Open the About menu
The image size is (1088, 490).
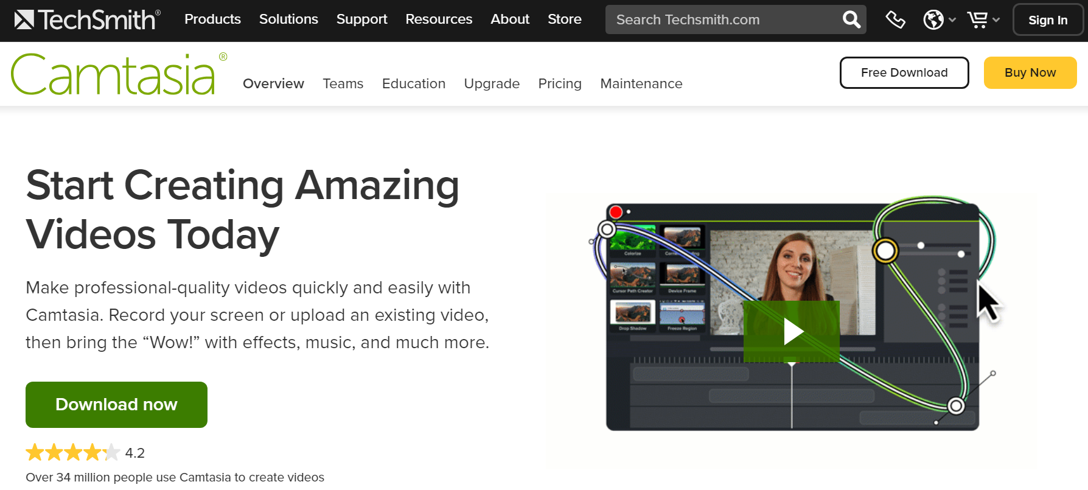tap(510, 19)
